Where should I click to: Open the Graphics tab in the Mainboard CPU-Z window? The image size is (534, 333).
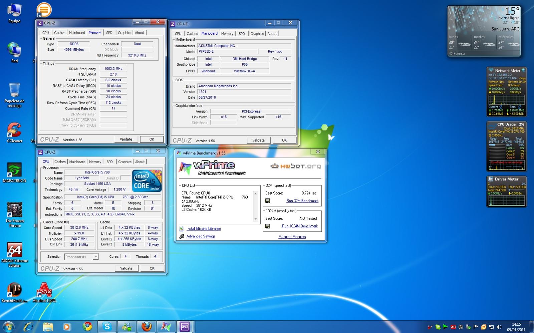tap(257, 34)
